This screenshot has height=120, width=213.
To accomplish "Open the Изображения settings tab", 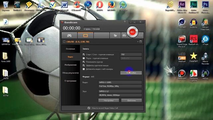I will coord(71,65).
